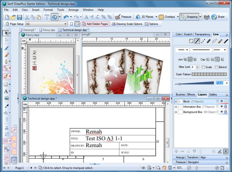
Task: Click the Miter Limit value field
Action: coord(193,67)
